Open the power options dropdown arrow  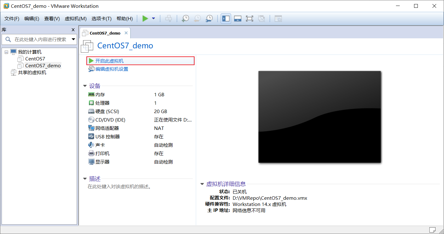pos(153,19)
